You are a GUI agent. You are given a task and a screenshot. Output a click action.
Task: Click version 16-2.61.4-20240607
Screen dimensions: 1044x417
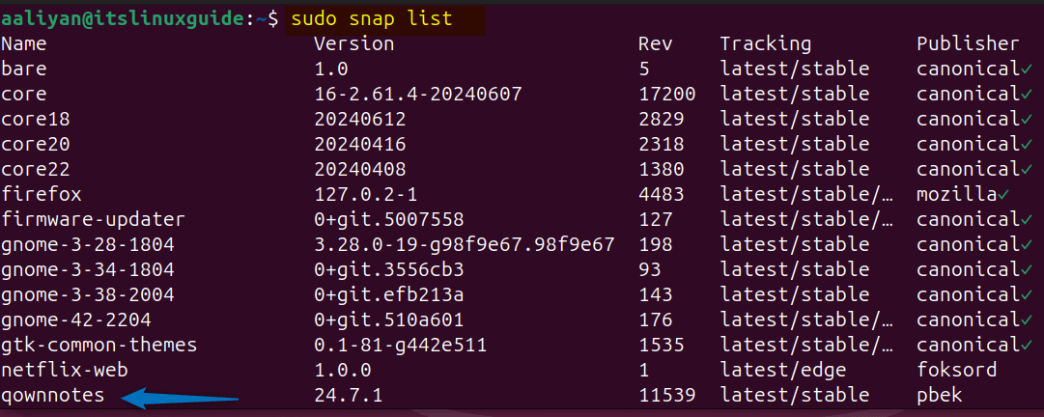418,94
